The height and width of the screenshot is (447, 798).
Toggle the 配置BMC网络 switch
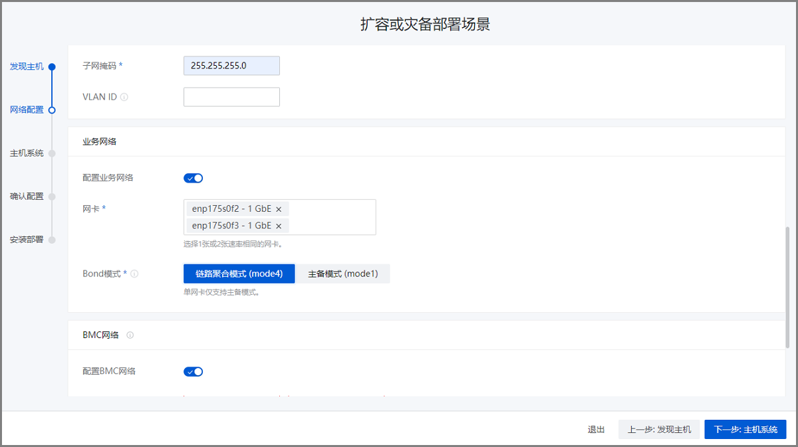tap(193, 371)
